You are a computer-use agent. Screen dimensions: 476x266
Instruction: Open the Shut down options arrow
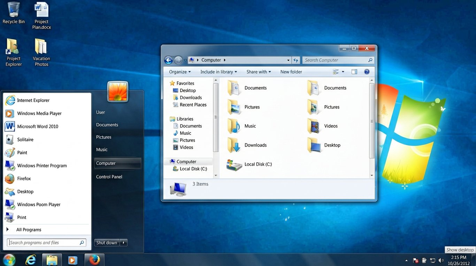coord(124,242)
